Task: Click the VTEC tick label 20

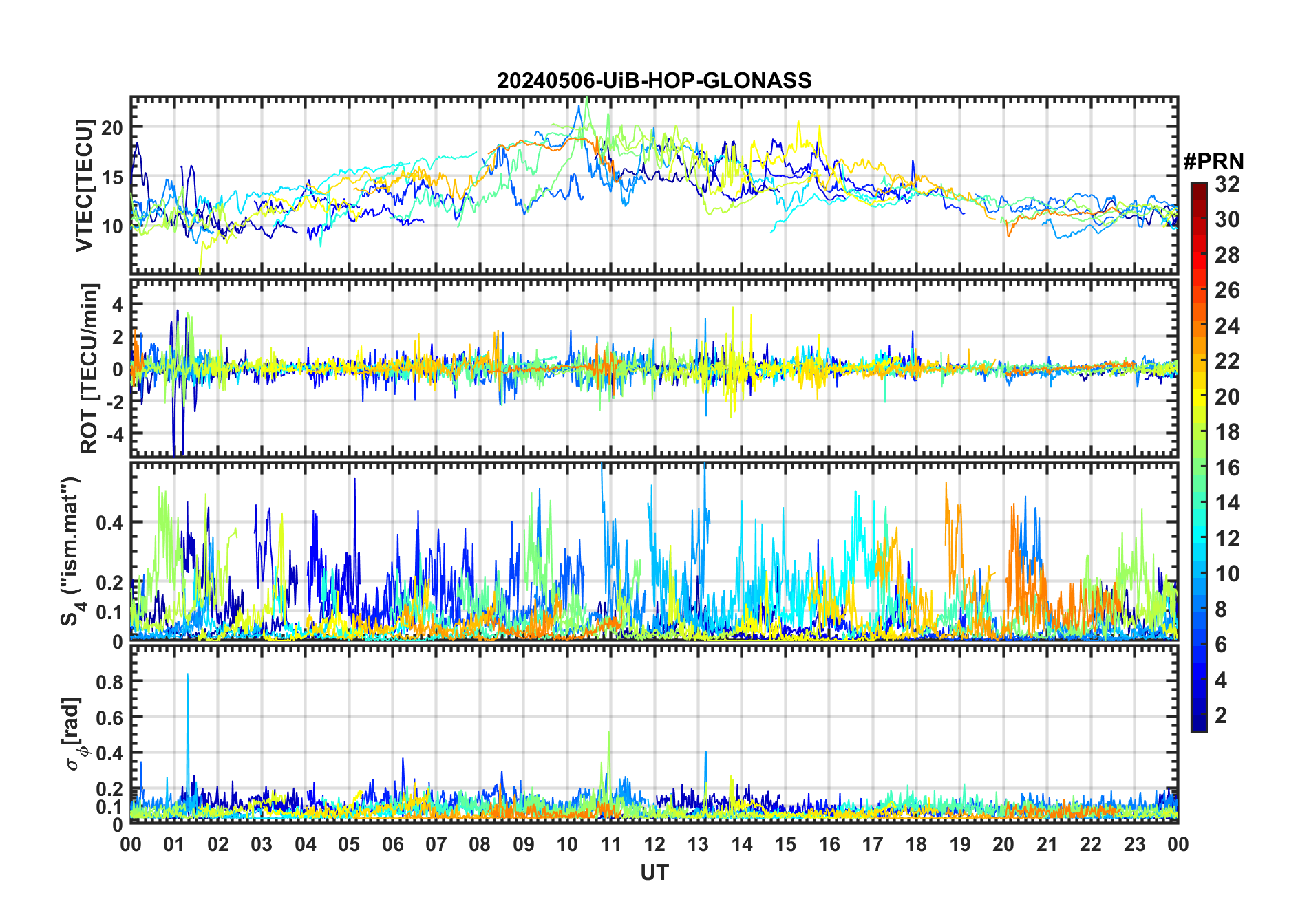Action: tap(113, 128)
